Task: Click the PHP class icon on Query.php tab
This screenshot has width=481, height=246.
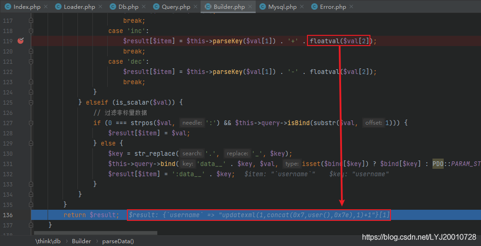Action: 156,7
